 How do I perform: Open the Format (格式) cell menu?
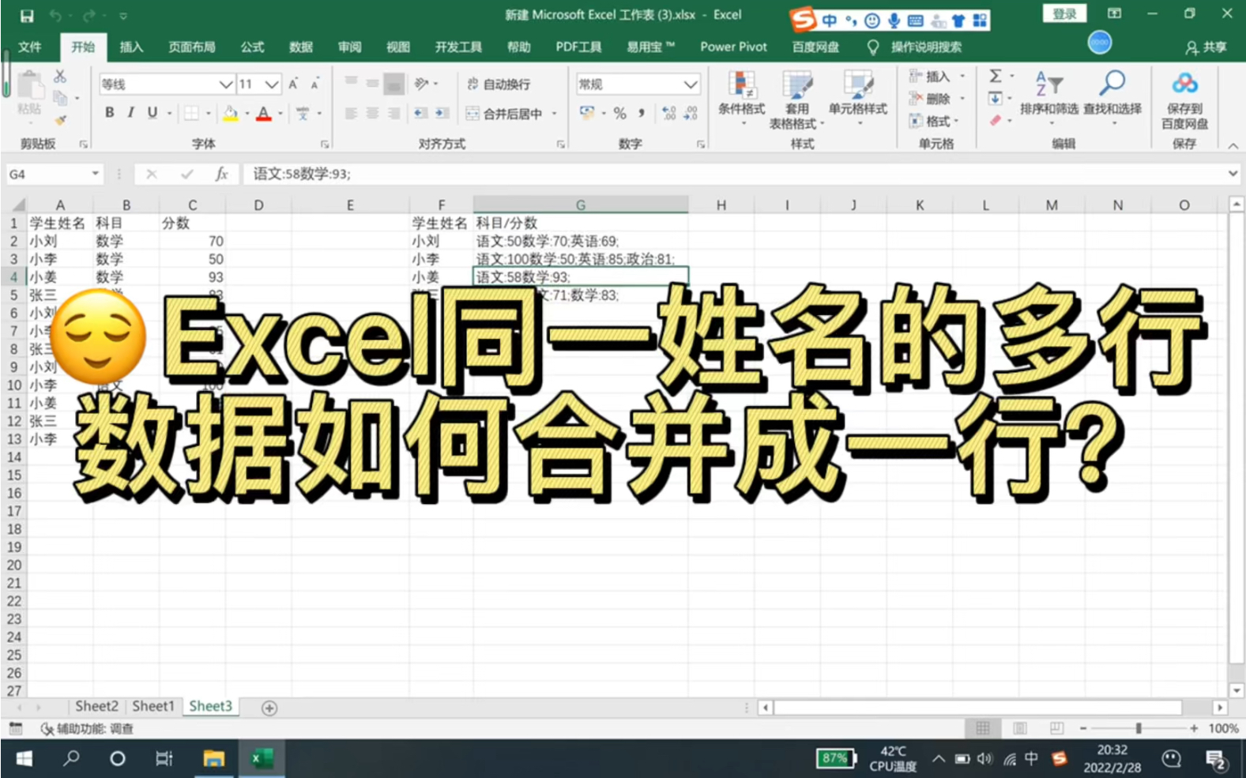pos(935,121)
